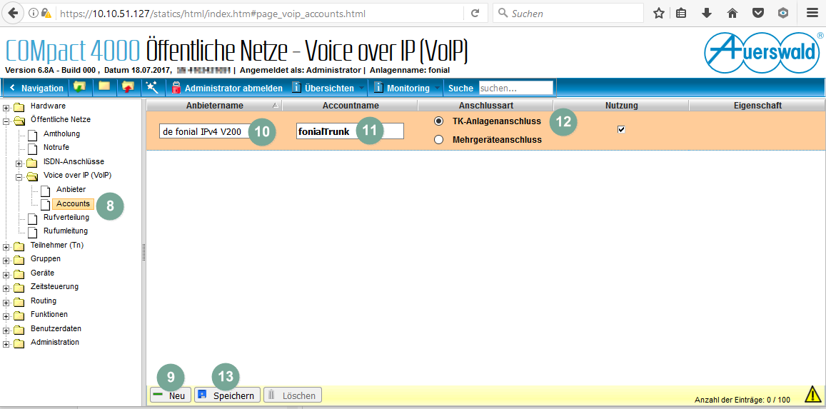The width and height of the screenshot is (826, 409).
Task: Edit the Accountname field fonialTrunk
Action: point(350,131)
